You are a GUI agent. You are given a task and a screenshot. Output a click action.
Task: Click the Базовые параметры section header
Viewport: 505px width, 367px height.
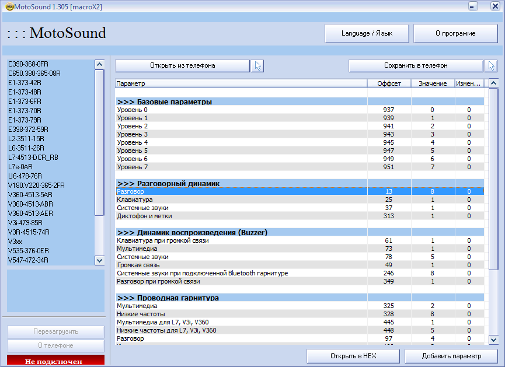(x=299, y=102)
